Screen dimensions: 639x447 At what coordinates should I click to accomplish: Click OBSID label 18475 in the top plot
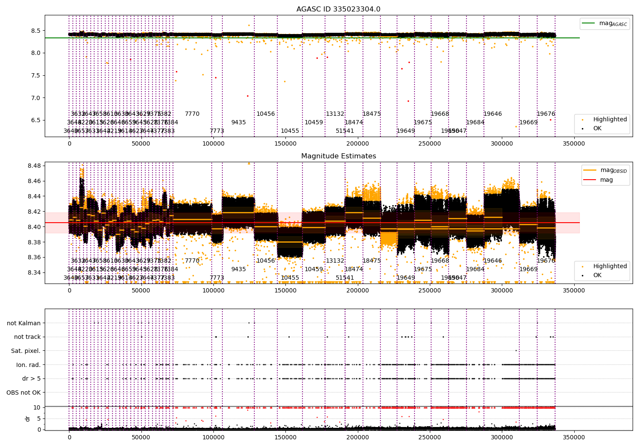click(372, 114)
